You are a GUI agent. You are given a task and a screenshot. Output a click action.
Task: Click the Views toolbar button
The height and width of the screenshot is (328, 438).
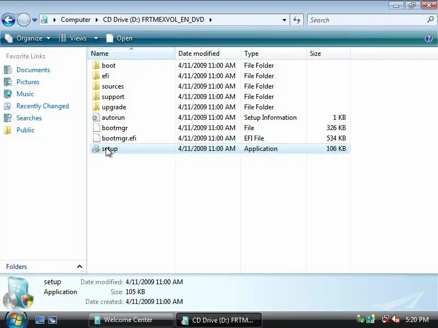click(73, 38)
